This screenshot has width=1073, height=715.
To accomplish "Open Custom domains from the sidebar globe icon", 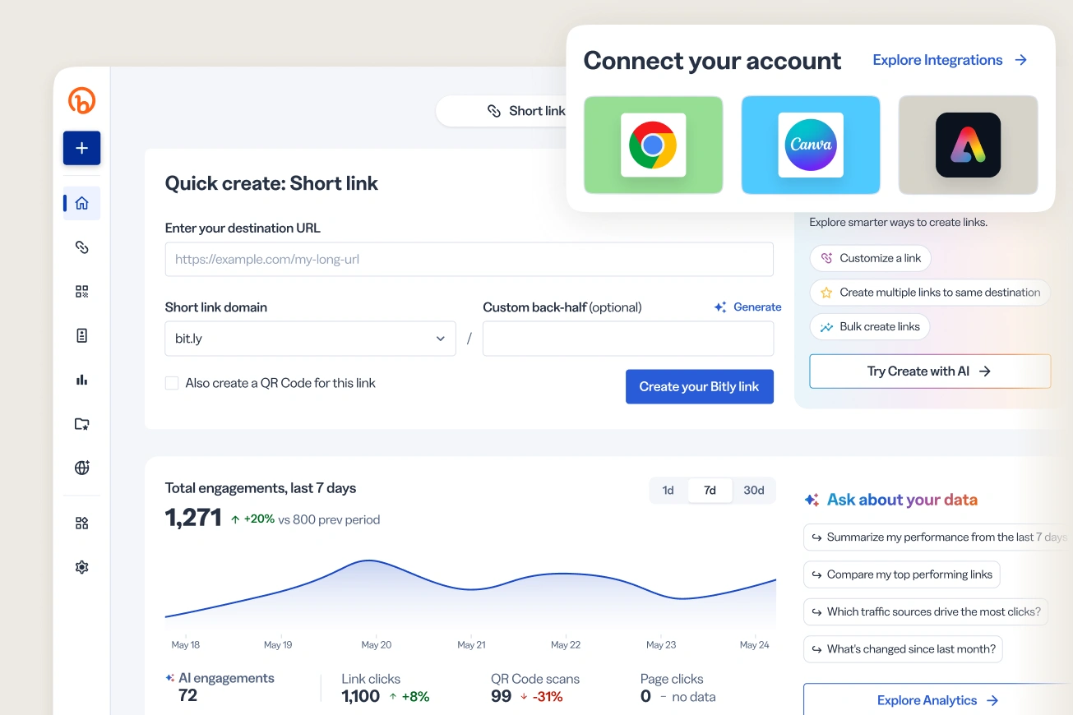I will pos(81,468).
